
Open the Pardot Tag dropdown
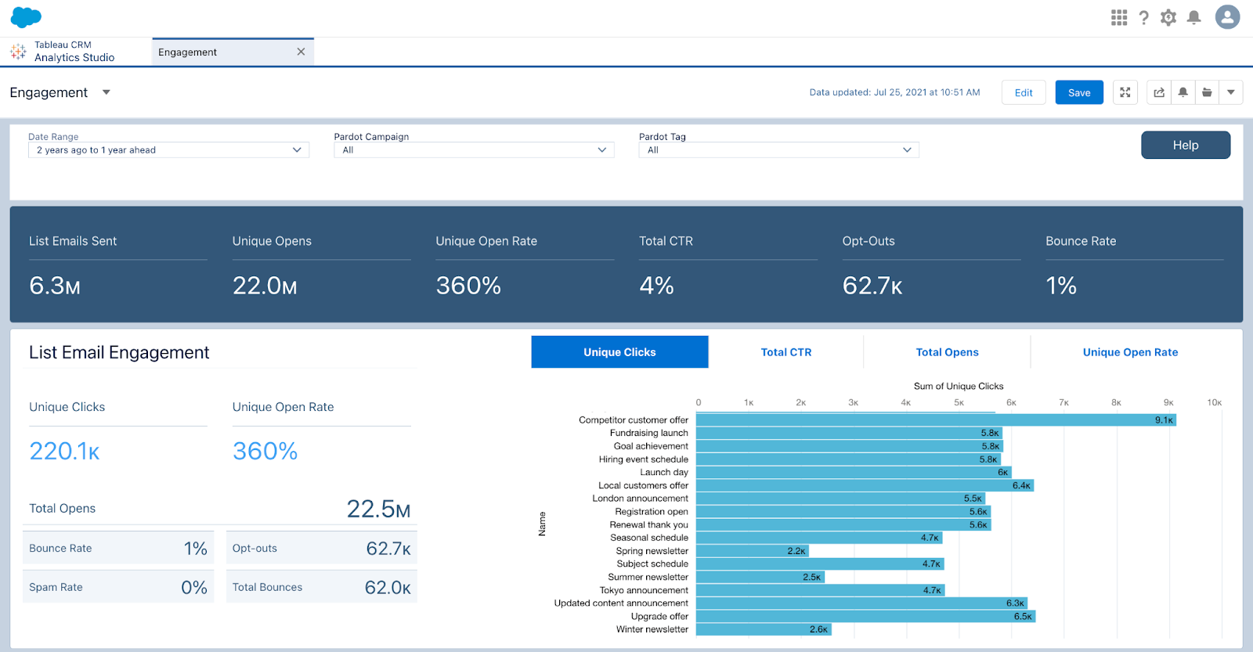tap(778, 150)
